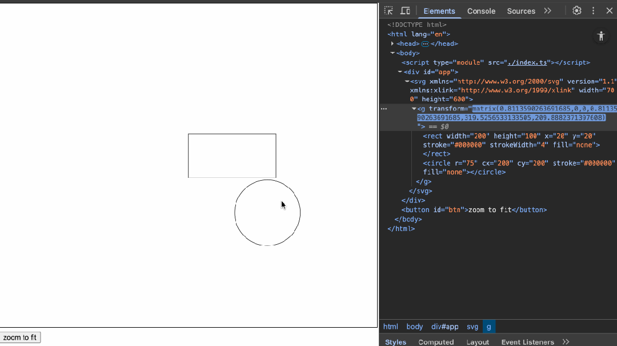617x346 pixels.
Task: Activate the inspect element picker icon
Action: point(388,11)
